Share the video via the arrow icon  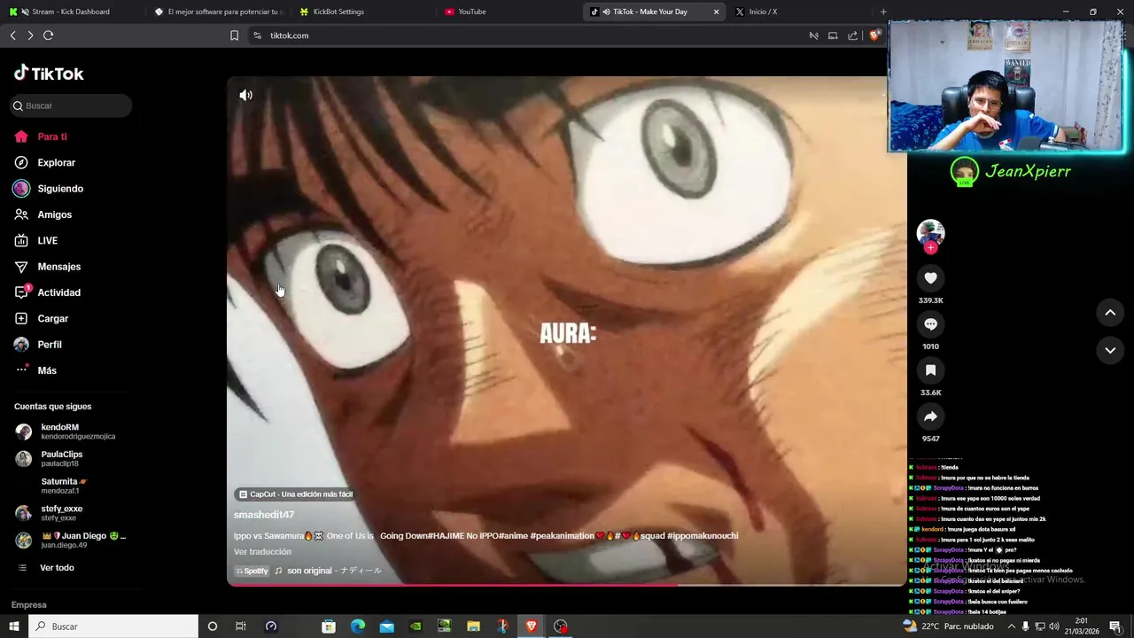[930, 416]
